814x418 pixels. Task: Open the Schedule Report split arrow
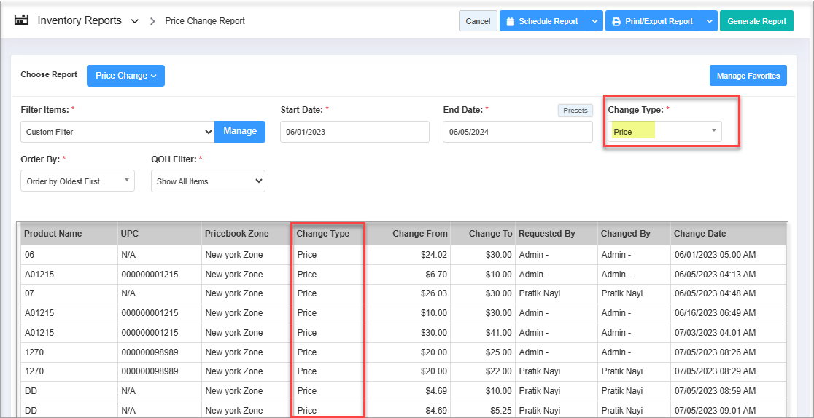[594, 21]
